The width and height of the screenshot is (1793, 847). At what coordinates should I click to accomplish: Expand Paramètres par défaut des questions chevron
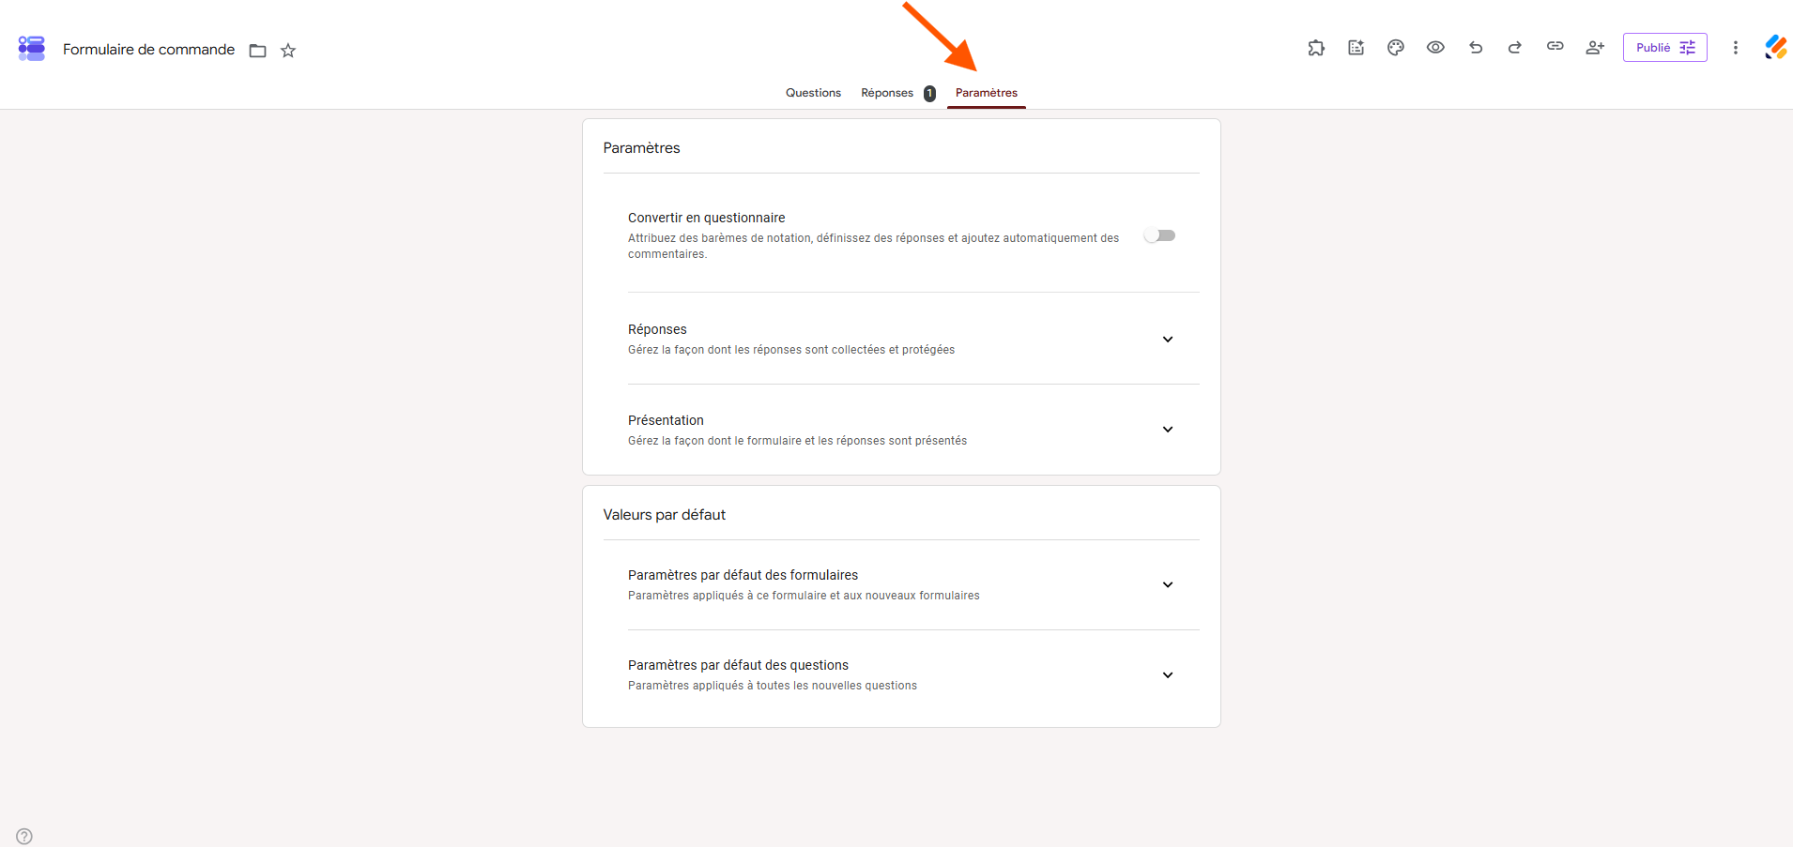[1168, 675]
